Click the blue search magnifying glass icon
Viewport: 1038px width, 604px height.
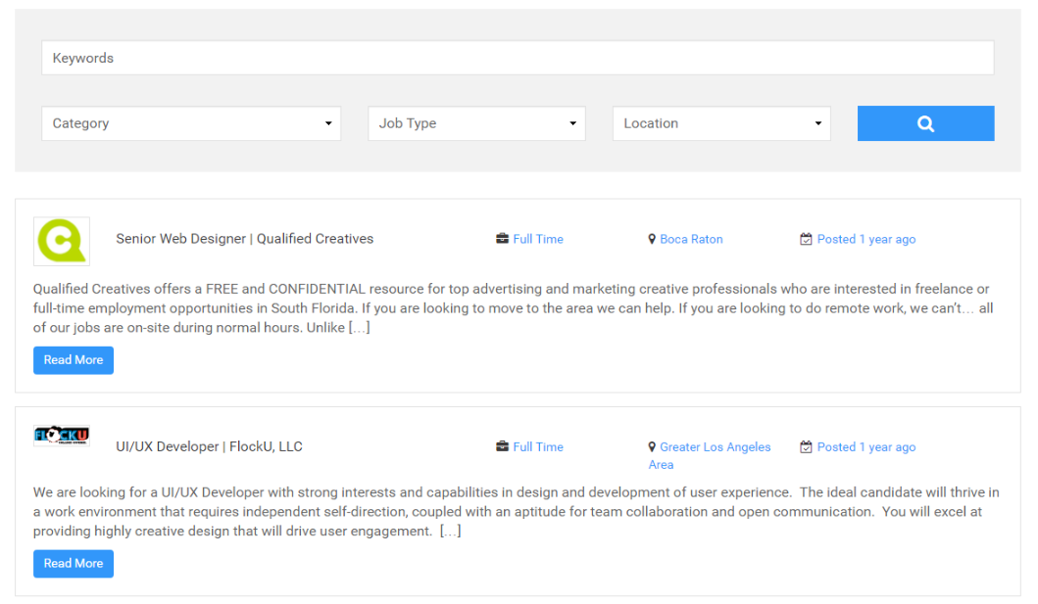[x=925, y=122]
